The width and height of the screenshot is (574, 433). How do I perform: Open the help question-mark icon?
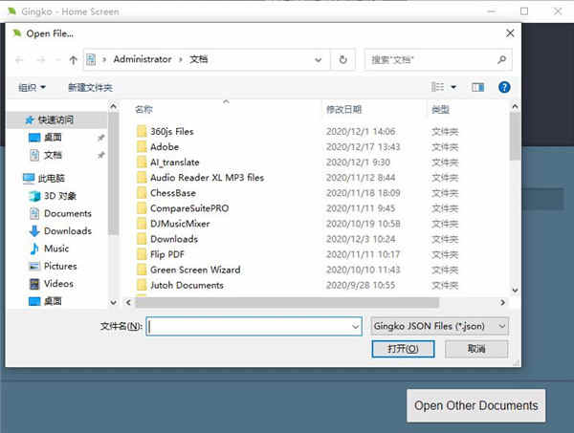tap(504, 87)
